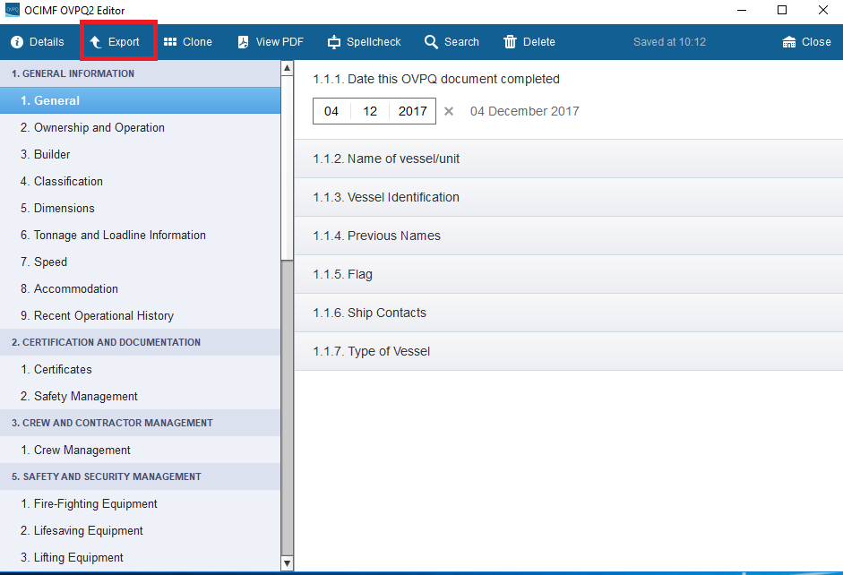Minimize the OVPQ2 Editor window

pyautogui.click(x=742, y=10)
